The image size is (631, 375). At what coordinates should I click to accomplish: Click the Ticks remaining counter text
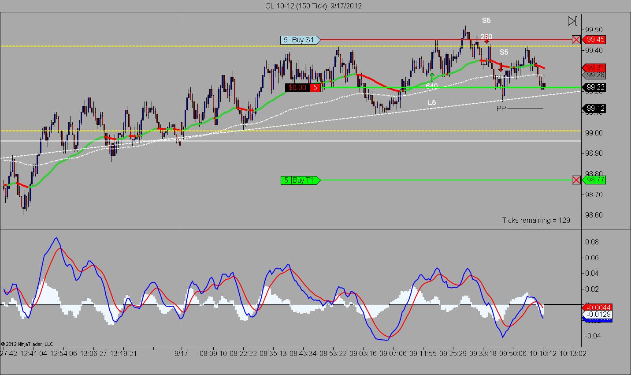click(x=536, y=220)
